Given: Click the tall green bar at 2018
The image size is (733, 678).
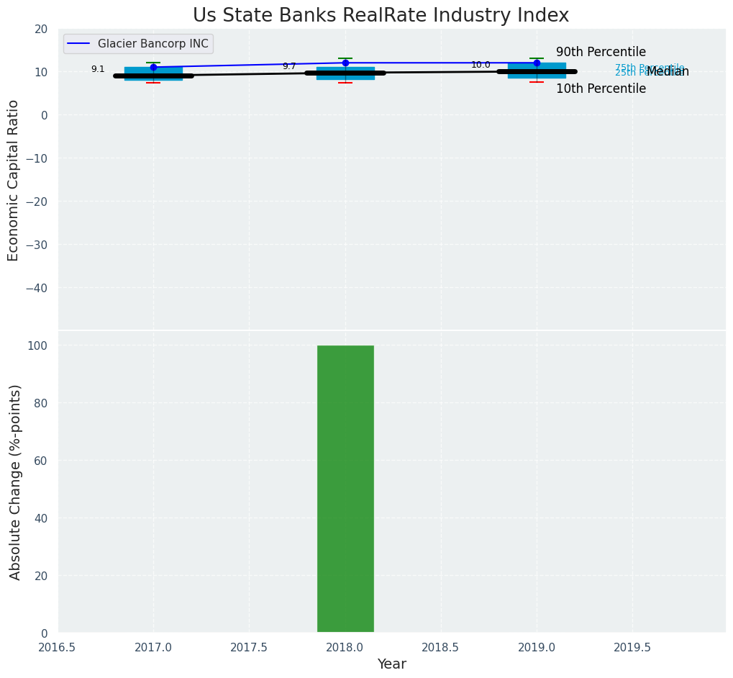Looking at the screenshot, I should click(345, 489).
